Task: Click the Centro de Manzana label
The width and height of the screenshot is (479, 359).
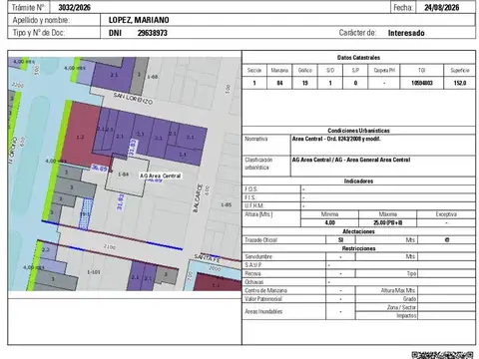Action: [x=265, y=290]
